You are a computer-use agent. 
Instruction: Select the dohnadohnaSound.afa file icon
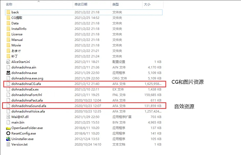pos(8,106)
